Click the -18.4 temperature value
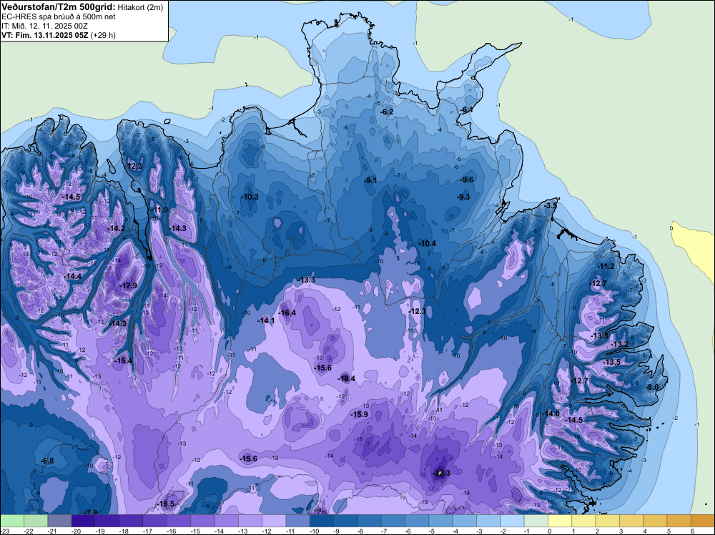Screen dimensions: 715x535 coord(346,378)
